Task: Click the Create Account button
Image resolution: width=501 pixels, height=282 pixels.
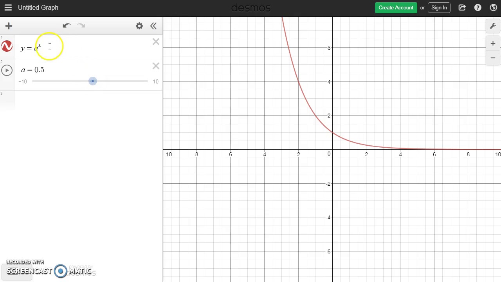Action: 396,7
